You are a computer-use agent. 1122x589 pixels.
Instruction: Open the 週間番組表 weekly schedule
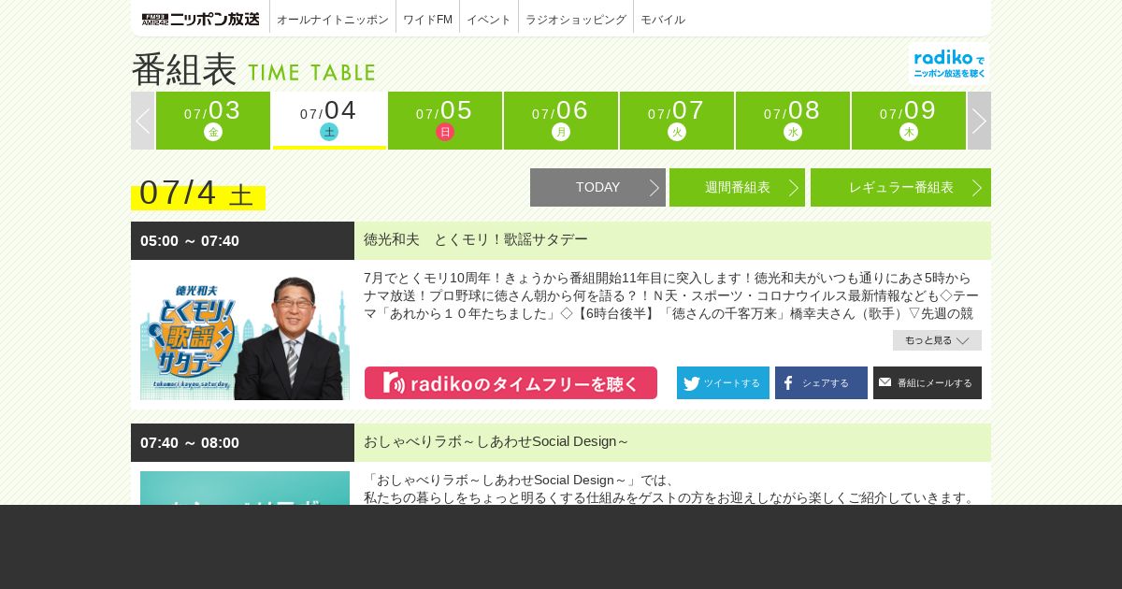(737, 187)
